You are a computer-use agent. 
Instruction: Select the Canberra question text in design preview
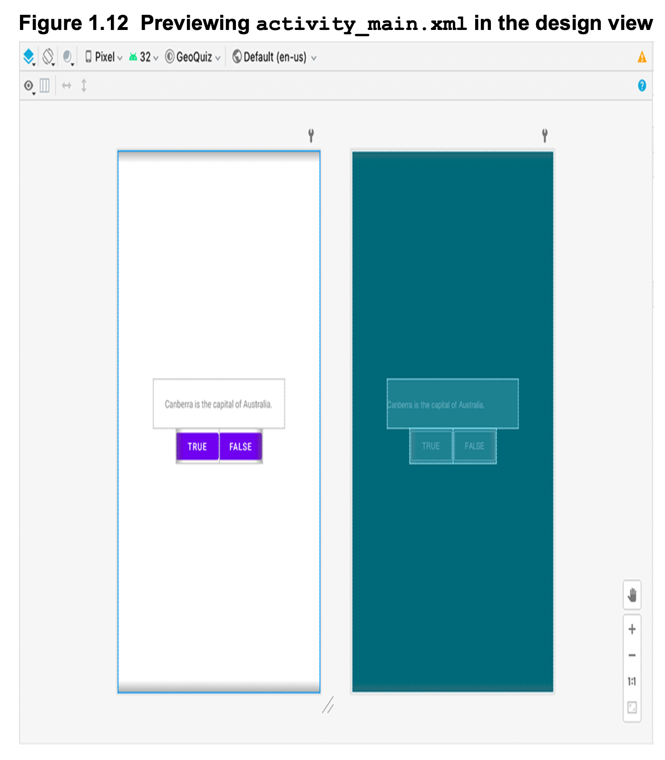click(219, 404)
